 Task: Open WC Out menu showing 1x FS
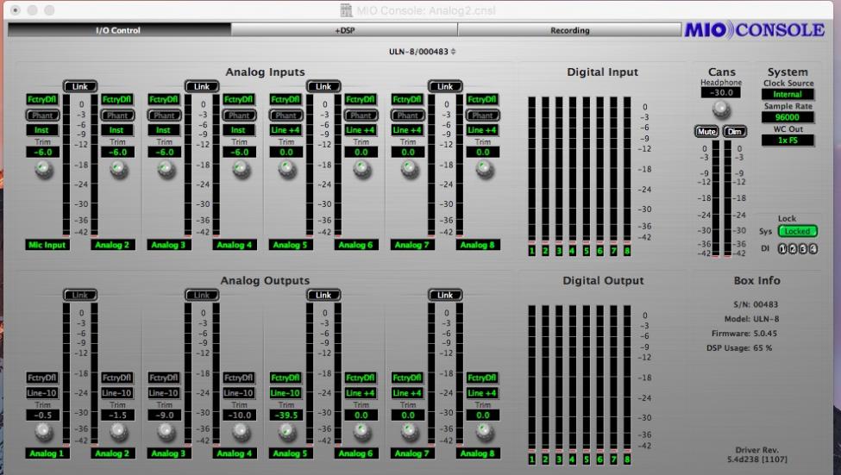coord(788,141)
